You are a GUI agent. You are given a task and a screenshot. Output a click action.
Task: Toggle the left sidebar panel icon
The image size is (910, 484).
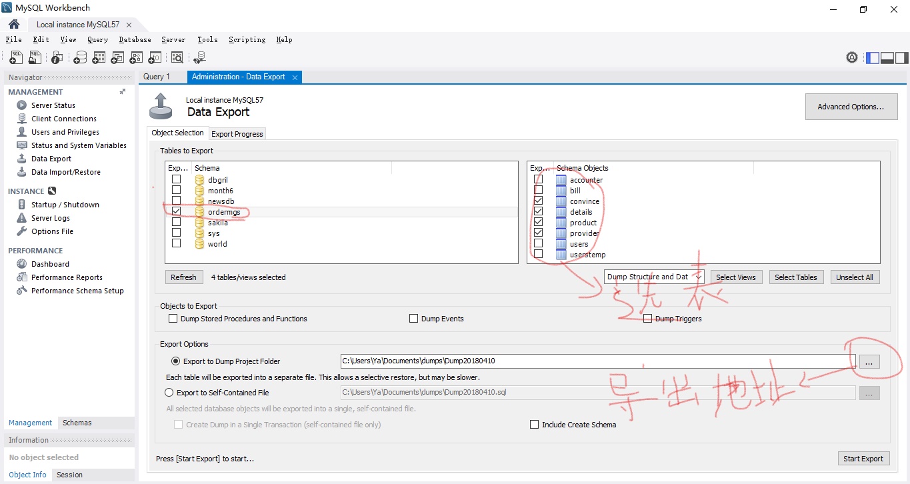pyautogui.click(x=873, y=57)
